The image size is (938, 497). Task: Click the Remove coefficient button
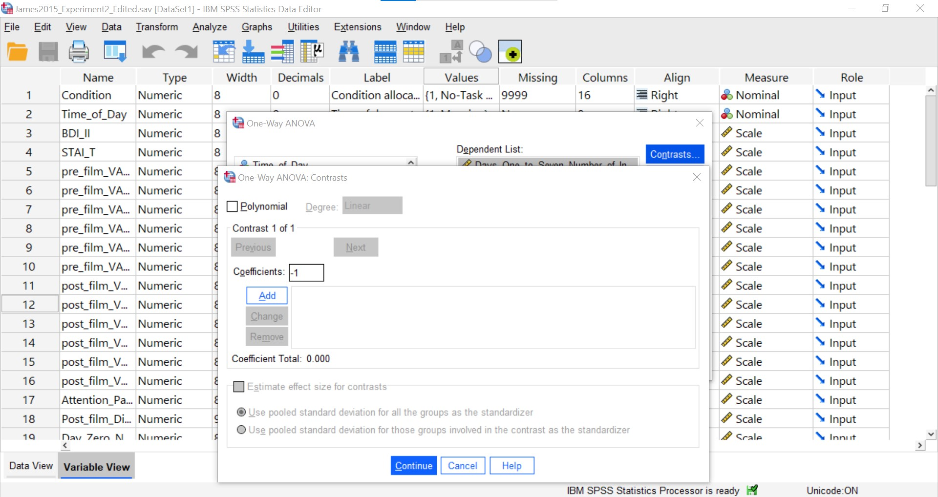click(x=267, y=336)
